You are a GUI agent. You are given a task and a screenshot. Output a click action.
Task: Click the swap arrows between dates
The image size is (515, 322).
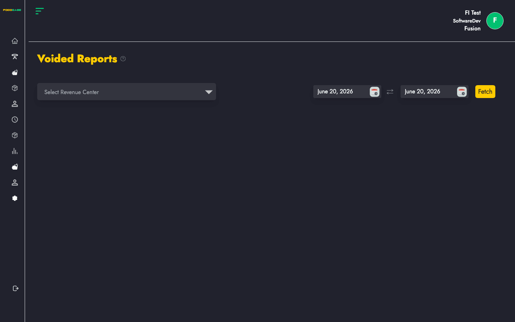pyautogui.click(x=390, y=92)
